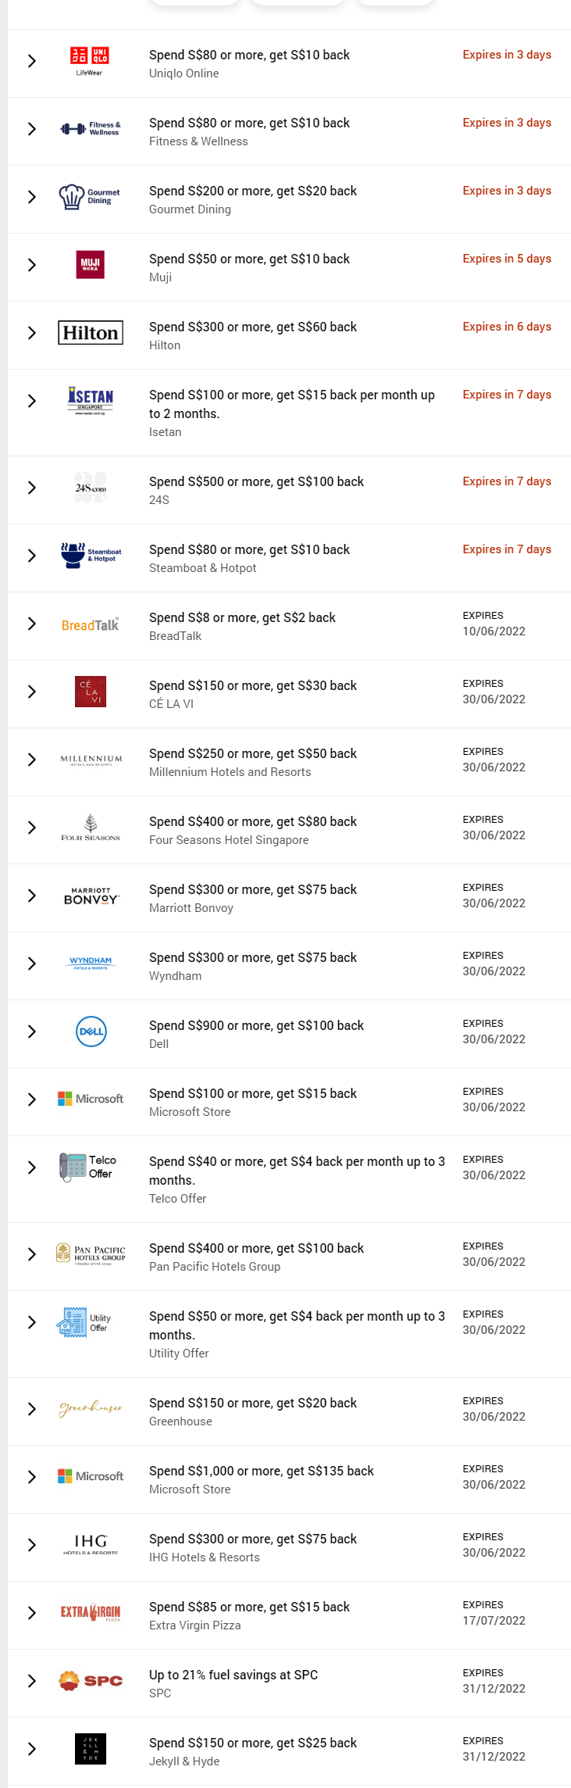Click the 24S 'Expires in 7 days' label
The height and width of the screenshot is (1788, 571).
coord(506,481)
